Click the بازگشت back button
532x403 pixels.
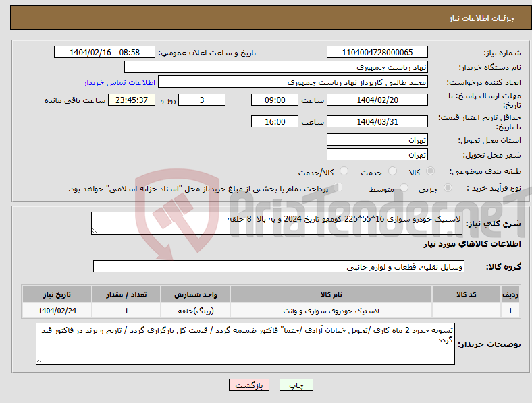(249, 385)
